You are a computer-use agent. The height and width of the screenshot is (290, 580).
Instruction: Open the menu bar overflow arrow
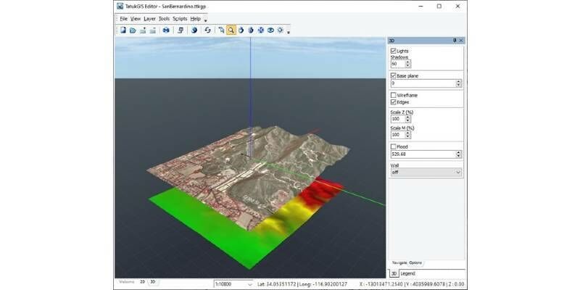(206, 20)
